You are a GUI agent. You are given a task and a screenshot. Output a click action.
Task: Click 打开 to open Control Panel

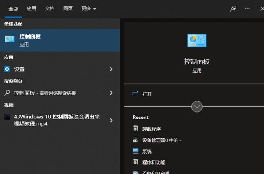click(x=147, y=94)
